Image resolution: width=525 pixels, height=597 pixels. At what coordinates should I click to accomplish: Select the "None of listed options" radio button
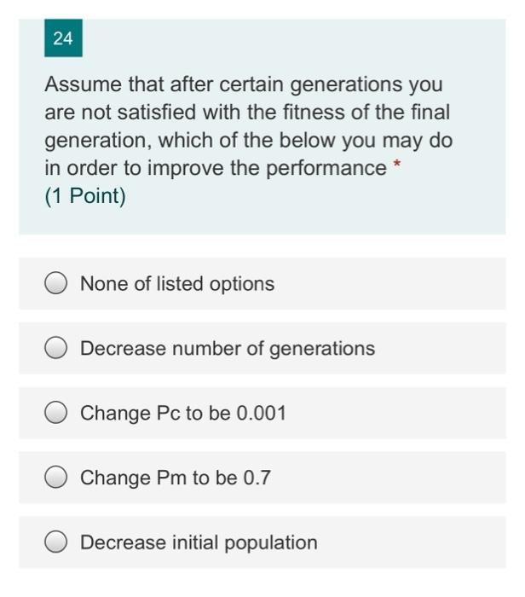coord(56,284)
